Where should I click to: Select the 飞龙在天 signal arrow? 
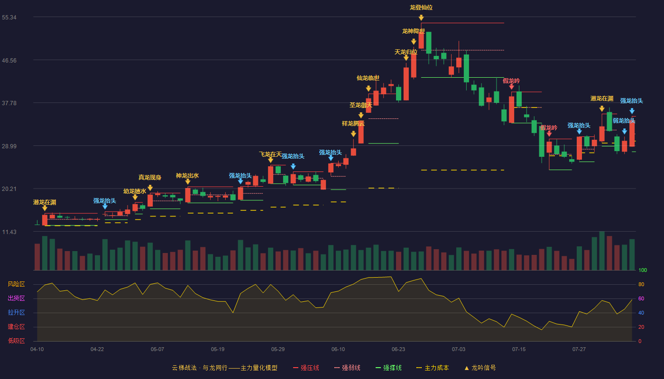pyautogui.click(x=270, y=160)
